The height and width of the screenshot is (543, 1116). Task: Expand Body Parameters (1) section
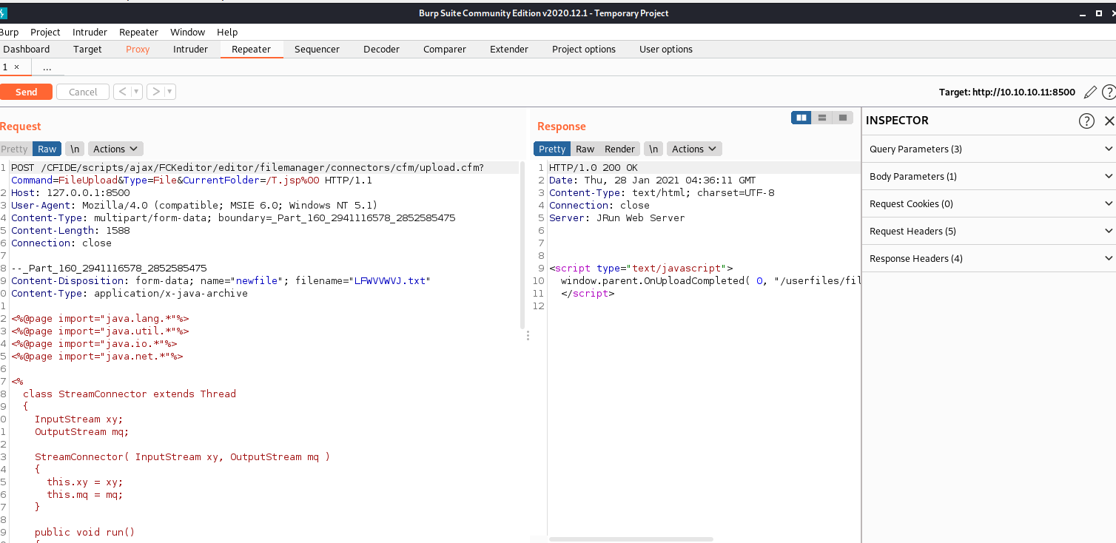pyautogui.click(x=989, y=176)
